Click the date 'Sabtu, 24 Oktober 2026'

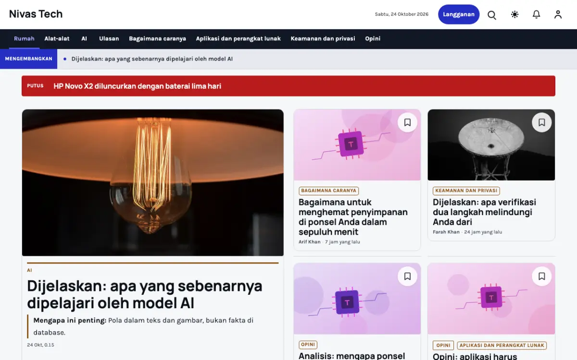click(401, 14)
